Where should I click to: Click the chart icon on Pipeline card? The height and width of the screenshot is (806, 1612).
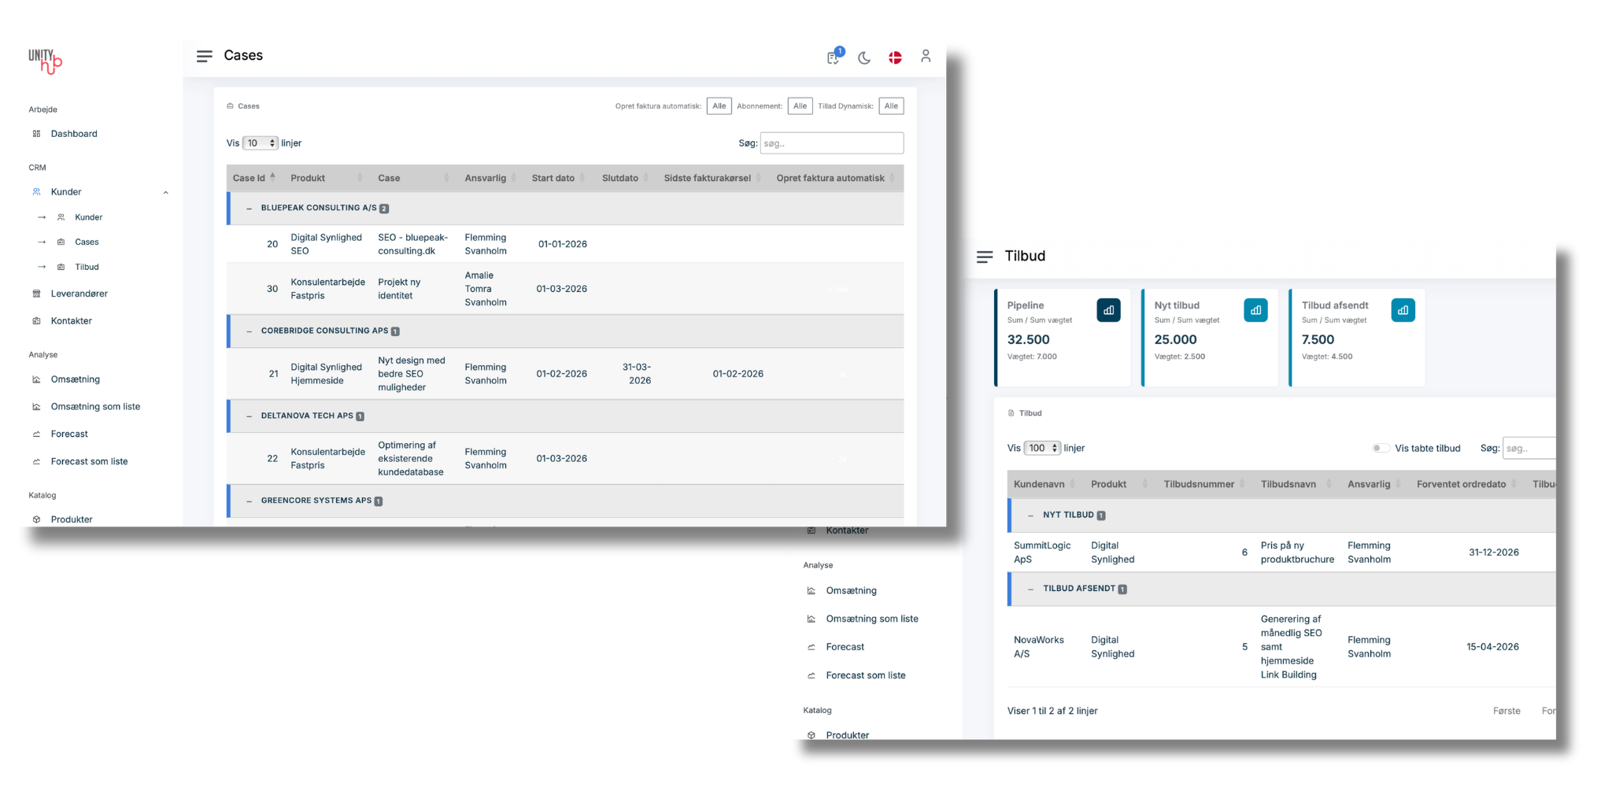pyautogui.click(x=1108, y=310)
